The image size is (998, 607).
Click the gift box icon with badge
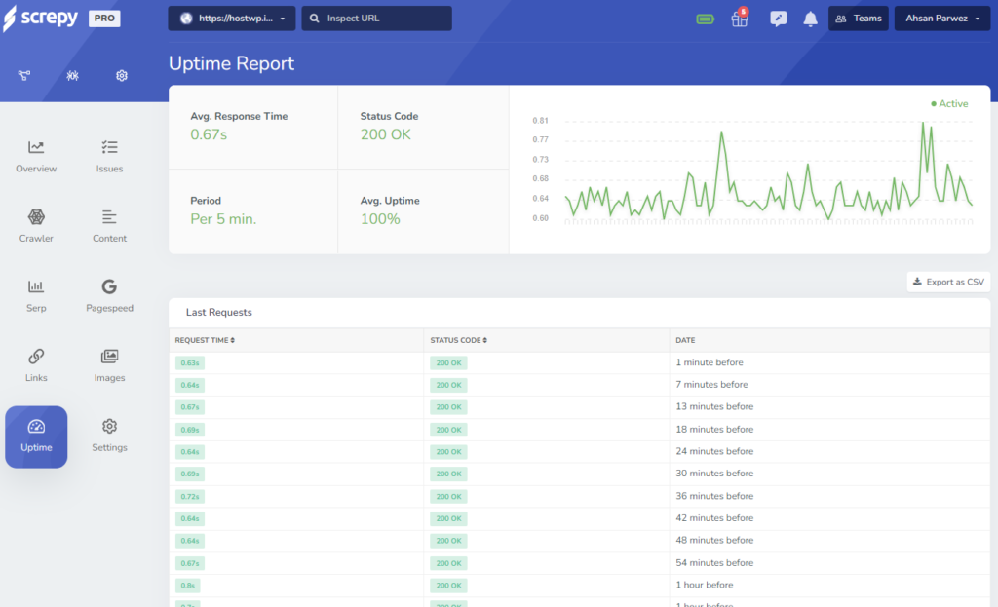740,19
